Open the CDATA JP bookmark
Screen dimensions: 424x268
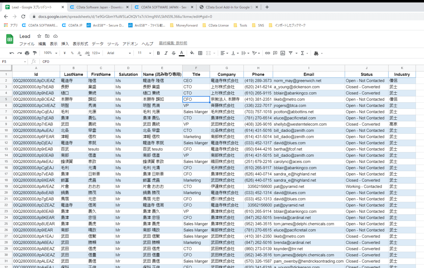(x=72, y=25)
